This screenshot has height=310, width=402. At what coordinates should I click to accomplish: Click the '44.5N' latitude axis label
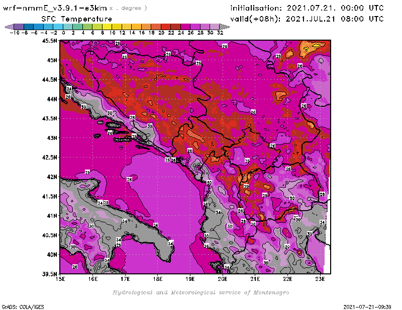[49, 80]
